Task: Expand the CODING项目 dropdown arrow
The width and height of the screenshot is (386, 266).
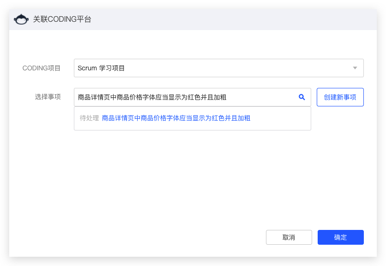Action: [355, 68]
